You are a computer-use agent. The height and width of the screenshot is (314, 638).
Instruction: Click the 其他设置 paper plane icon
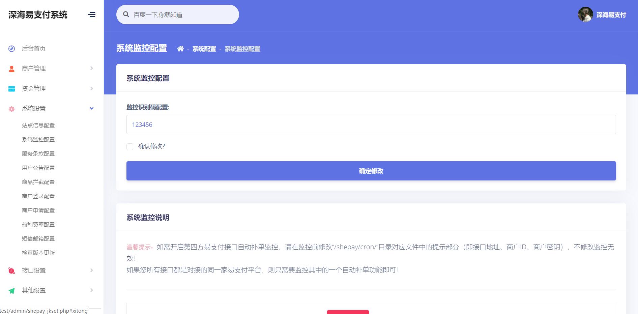(11, 290)
